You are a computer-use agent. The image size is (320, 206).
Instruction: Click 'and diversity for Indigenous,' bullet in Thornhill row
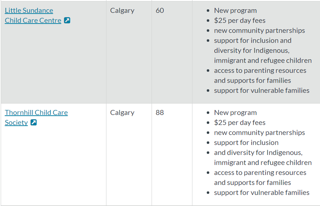tap(258, 152)
